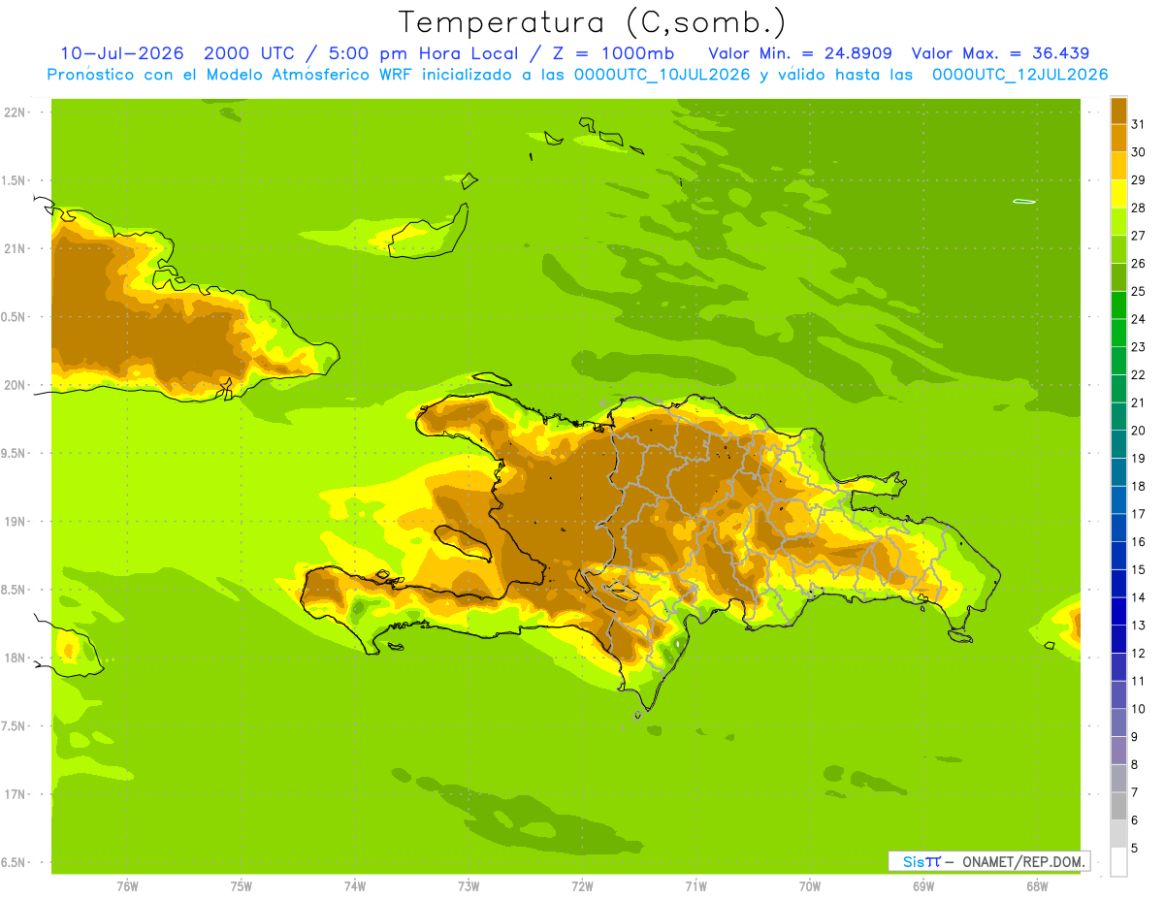1164x899 pixels.
Task: Click legend value "27"
Action: point(1138,236)
